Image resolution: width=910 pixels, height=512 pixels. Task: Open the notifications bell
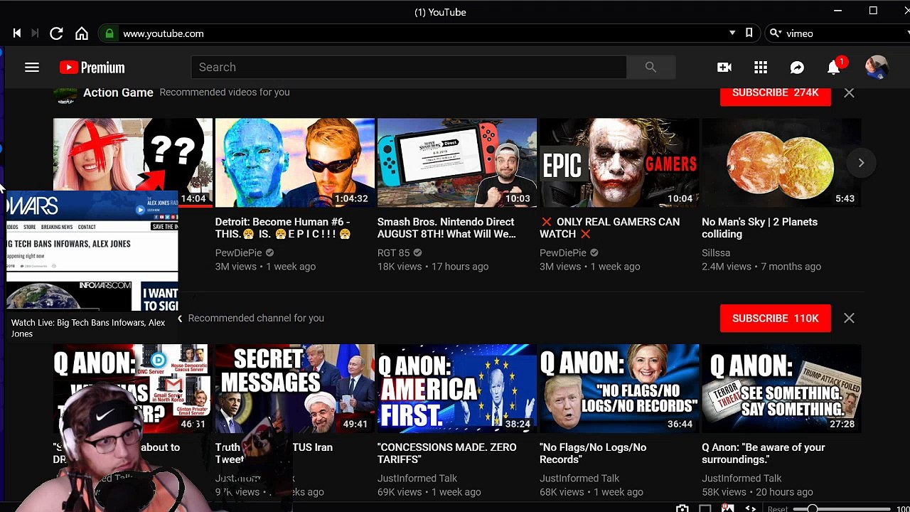[834, 68]
